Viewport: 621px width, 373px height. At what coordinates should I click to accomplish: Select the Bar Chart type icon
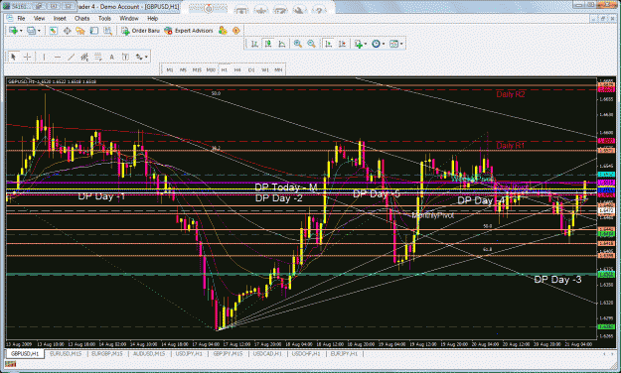coord(254,44)
